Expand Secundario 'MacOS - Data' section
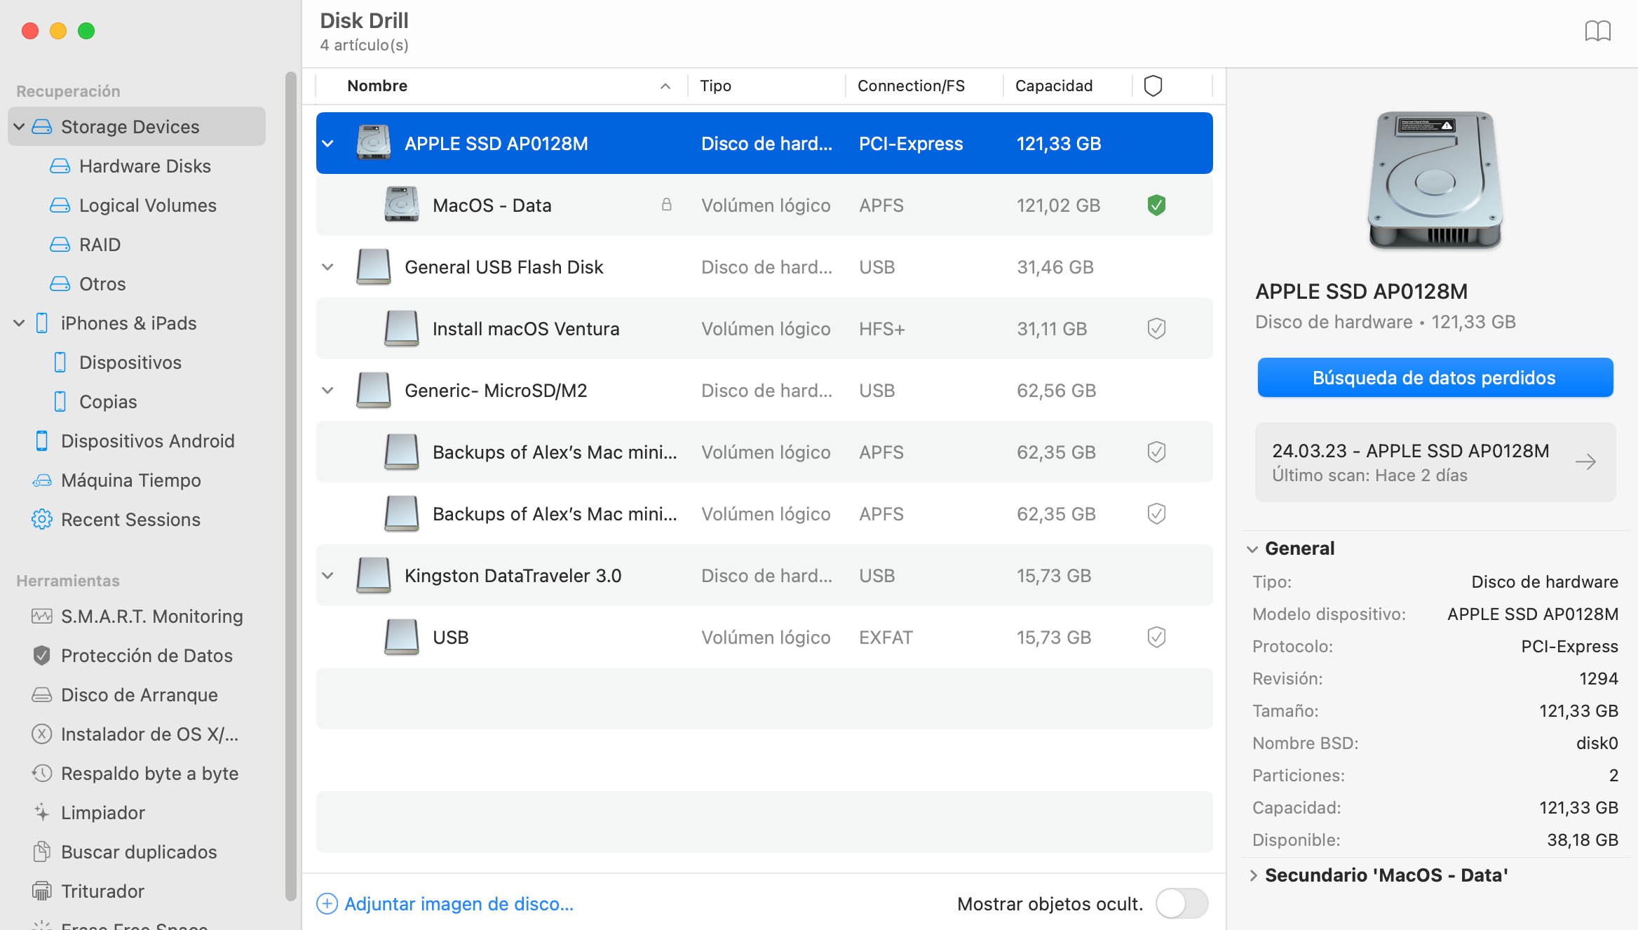This screenshot has width=1638, height=930. [x=1254, y=875]
